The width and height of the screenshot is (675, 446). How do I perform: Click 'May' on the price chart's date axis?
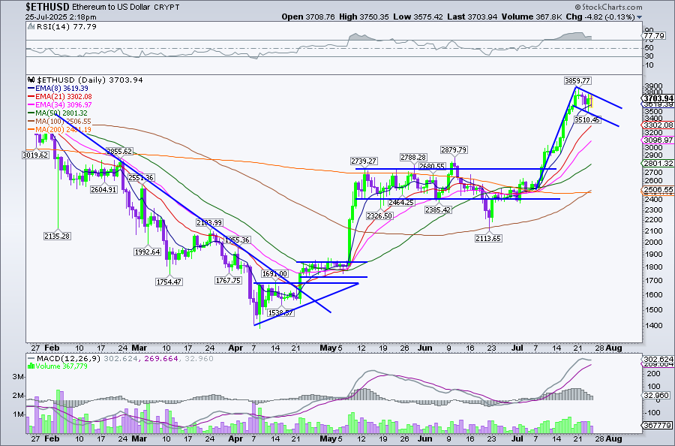click(x=328, y=348)
